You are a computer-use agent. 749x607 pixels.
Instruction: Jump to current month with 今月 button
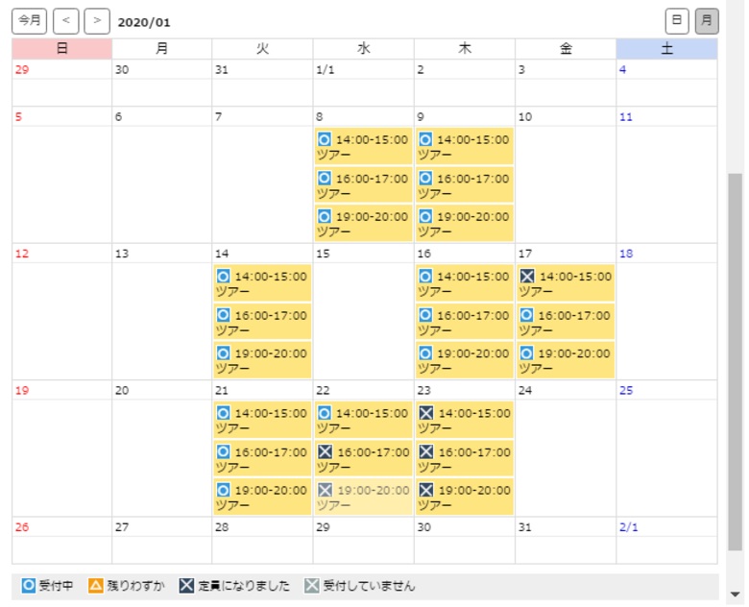coord(30,20)
